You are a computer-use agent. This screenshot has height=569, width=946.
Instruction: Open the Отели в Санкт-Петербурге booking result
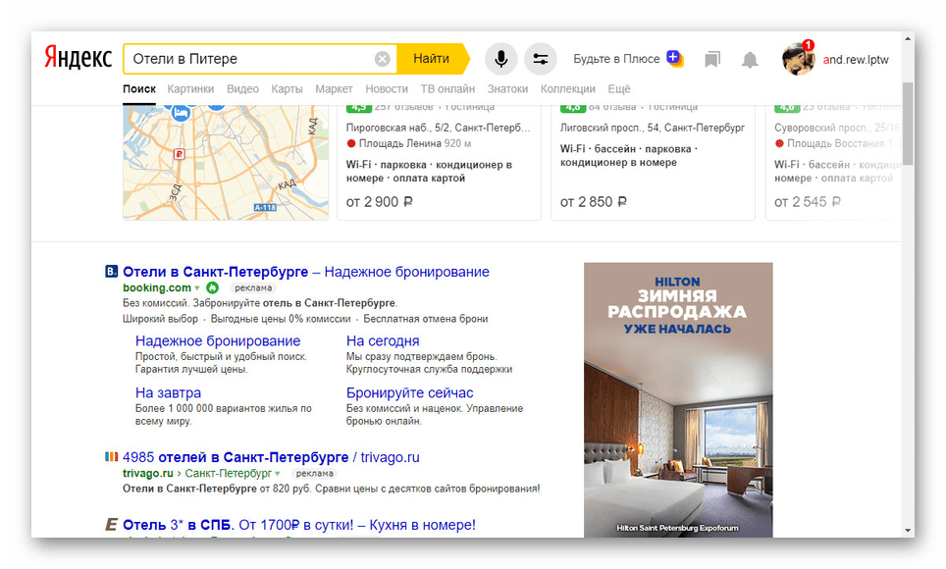[306, 272]
